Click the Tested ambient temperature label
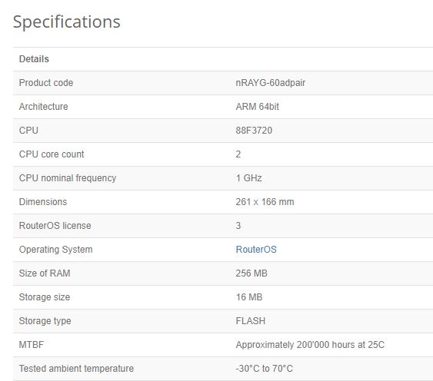 click(76, 368)
